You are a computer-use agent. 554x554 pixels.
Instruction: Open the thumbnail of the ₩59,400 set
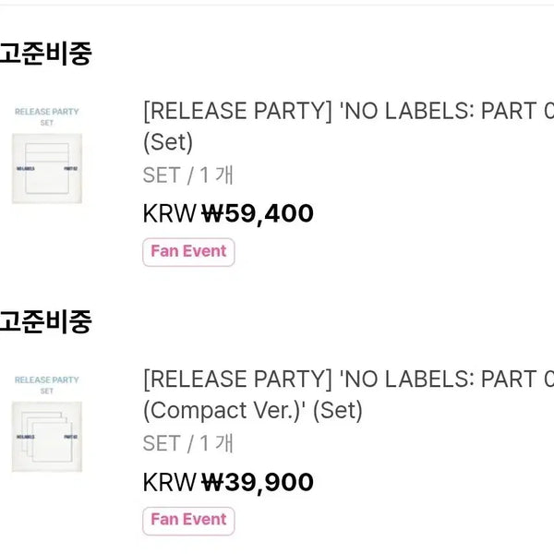pos(47,155)
